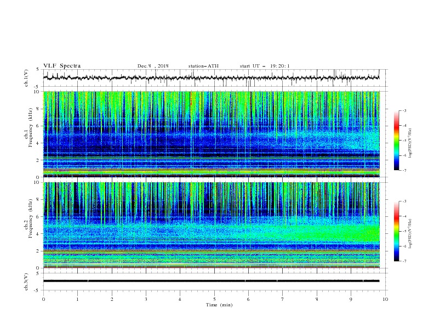Click the ch.2 spectrogram color scale bar
Screen dimensions: 434x336
pos(396,231)
